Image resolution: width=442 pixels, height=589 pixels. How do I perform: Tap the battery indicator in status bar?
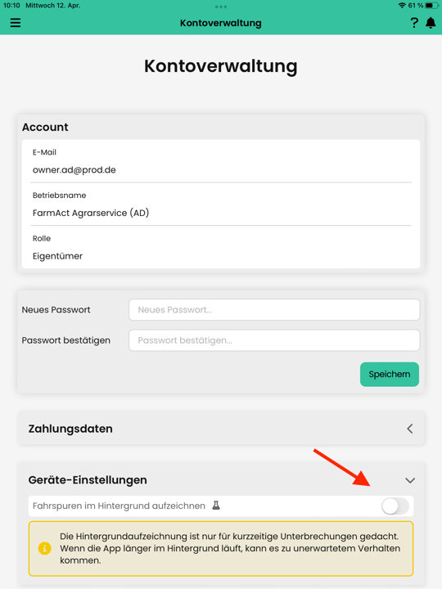pos(431,5)
